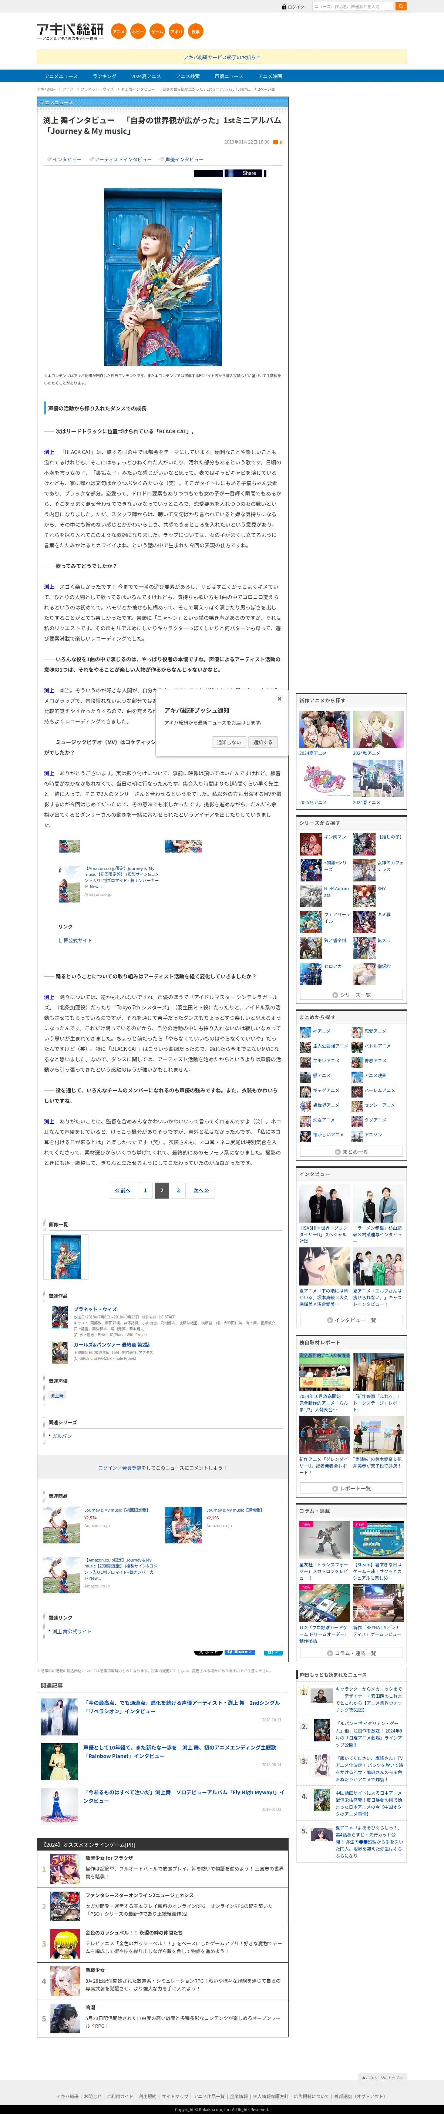Click the Share button above the photo
The height and width of the screenshot is (2114, 444).
pos(245,173)
